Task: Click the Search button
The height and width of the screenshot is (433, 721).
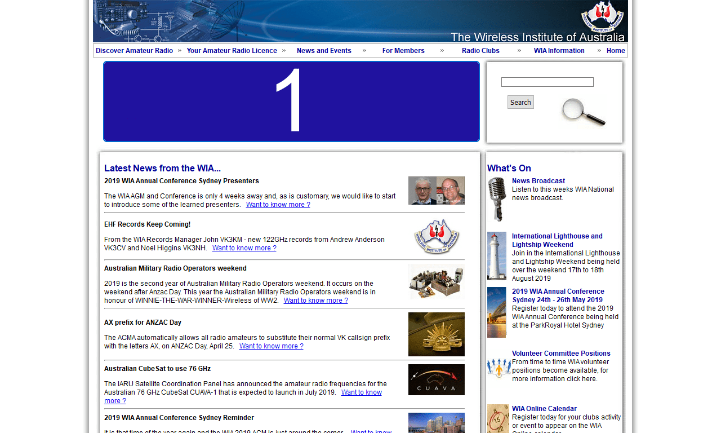Action: [x=520, y=102]
